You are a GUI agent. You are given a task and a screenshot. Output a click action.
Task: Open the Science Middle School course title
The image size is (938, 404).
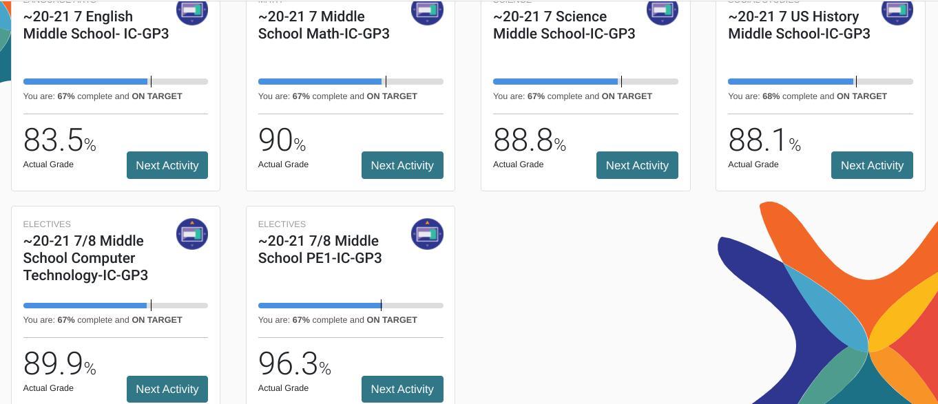point(564,25)
